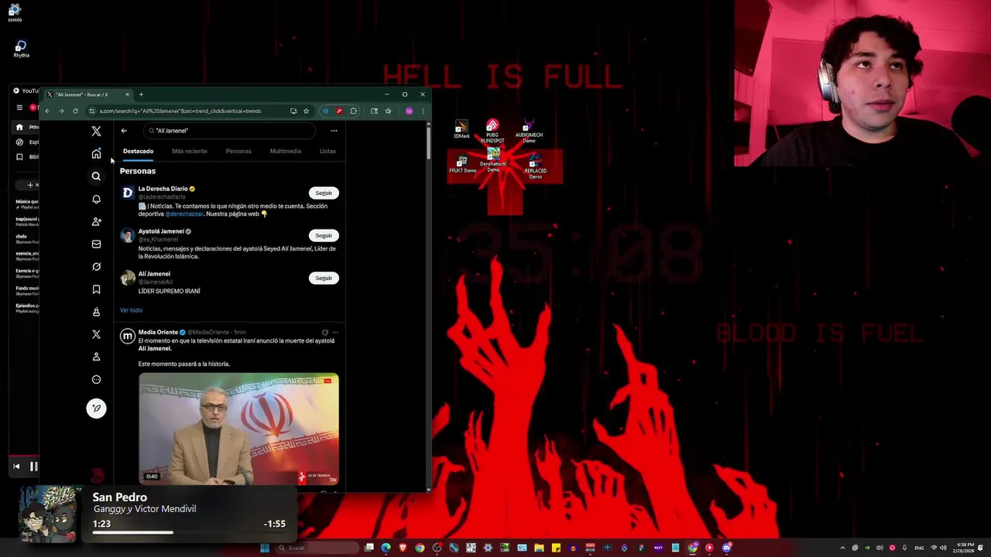Open Messages envelope in X sidebar
Screen dimensions: 991x557
[96, 244]
